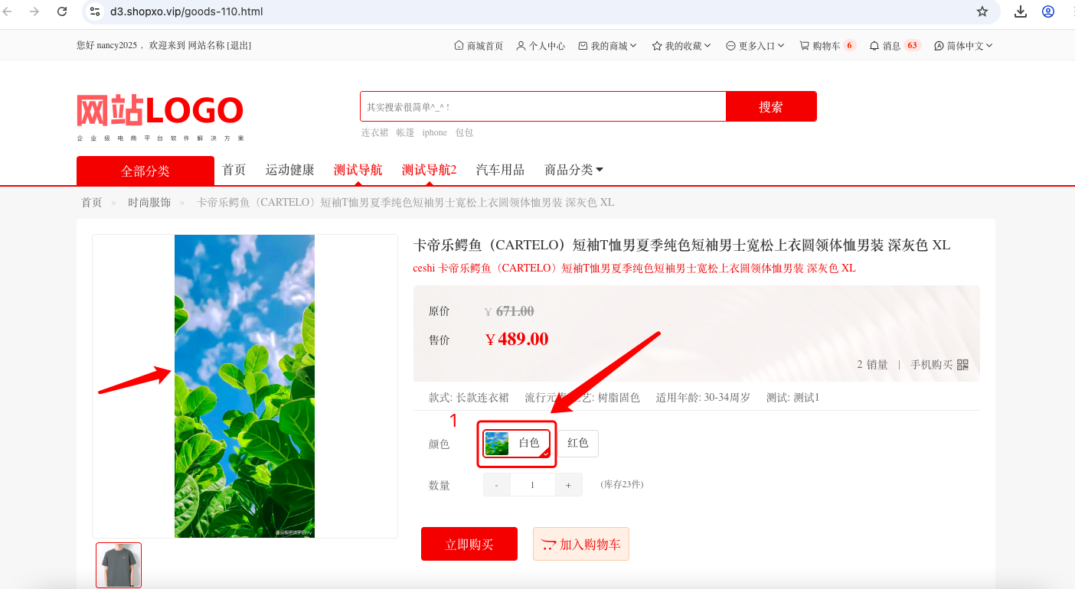Viewport: 1075px width, 589px height.
Task: Click 时尚服饰 in the breadcrumb
Action: (149, 203)
